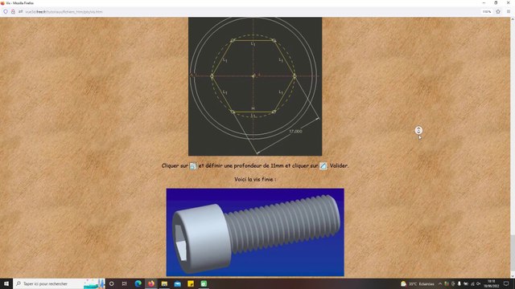515x289 pixels.
Task: Open the Mail app from the taskbar
Action: [x=177, y=283]
